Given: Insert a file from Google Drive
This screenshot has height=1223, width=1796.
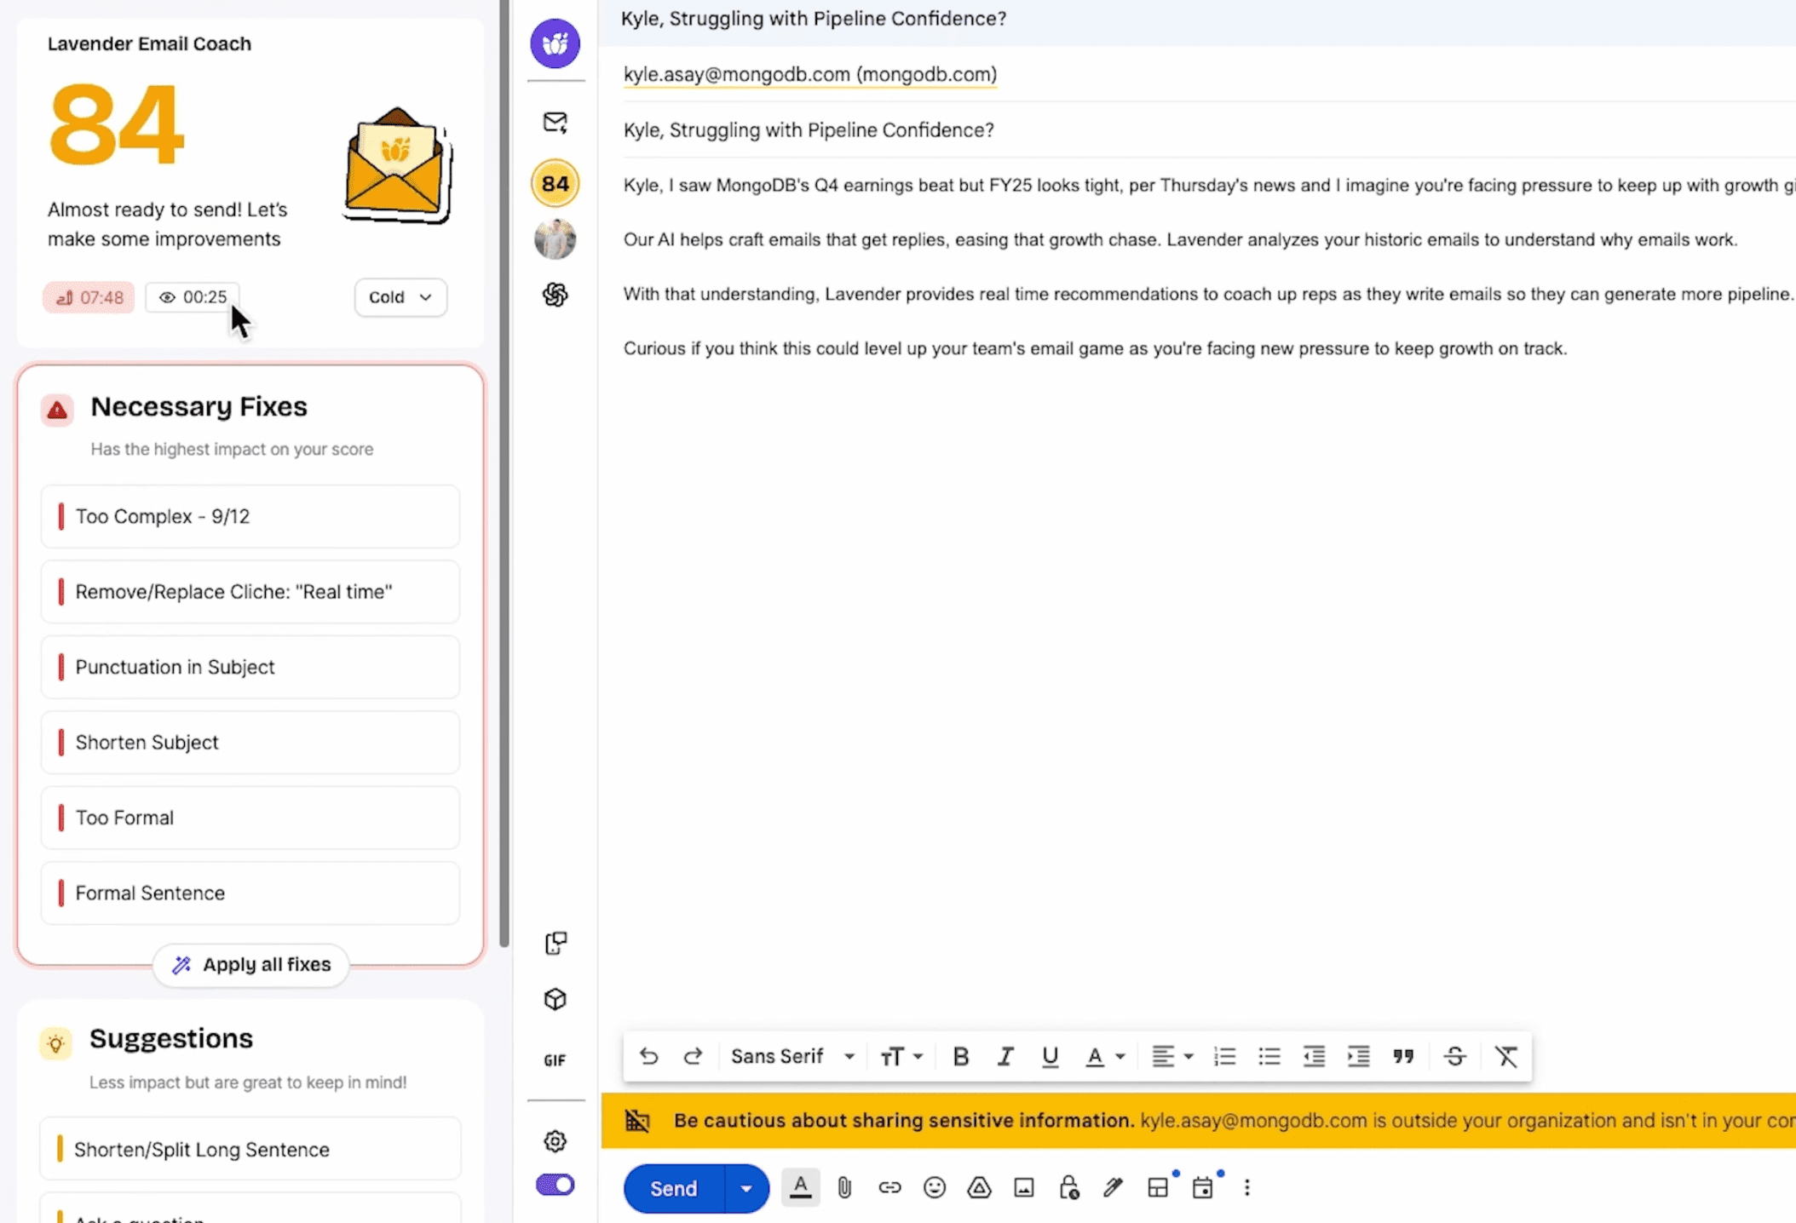Looking at the screenshot, I should [978, 1187].
